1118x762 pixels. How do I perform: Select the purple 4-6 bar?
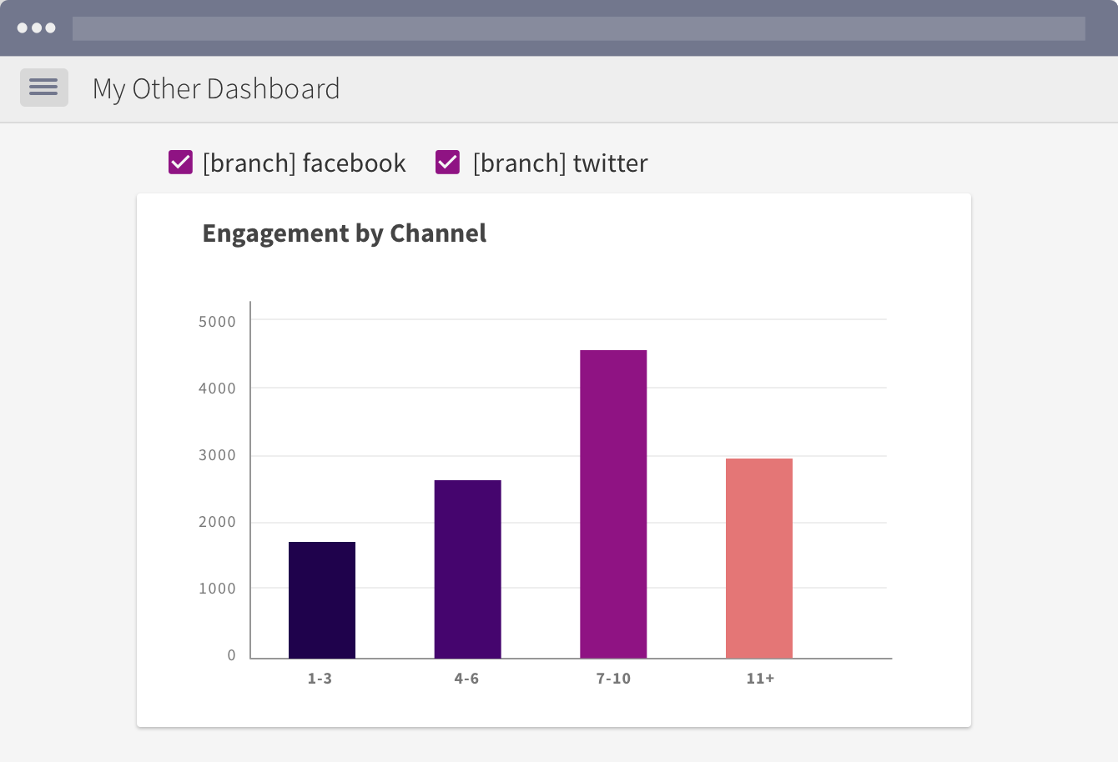coord(467,569)
